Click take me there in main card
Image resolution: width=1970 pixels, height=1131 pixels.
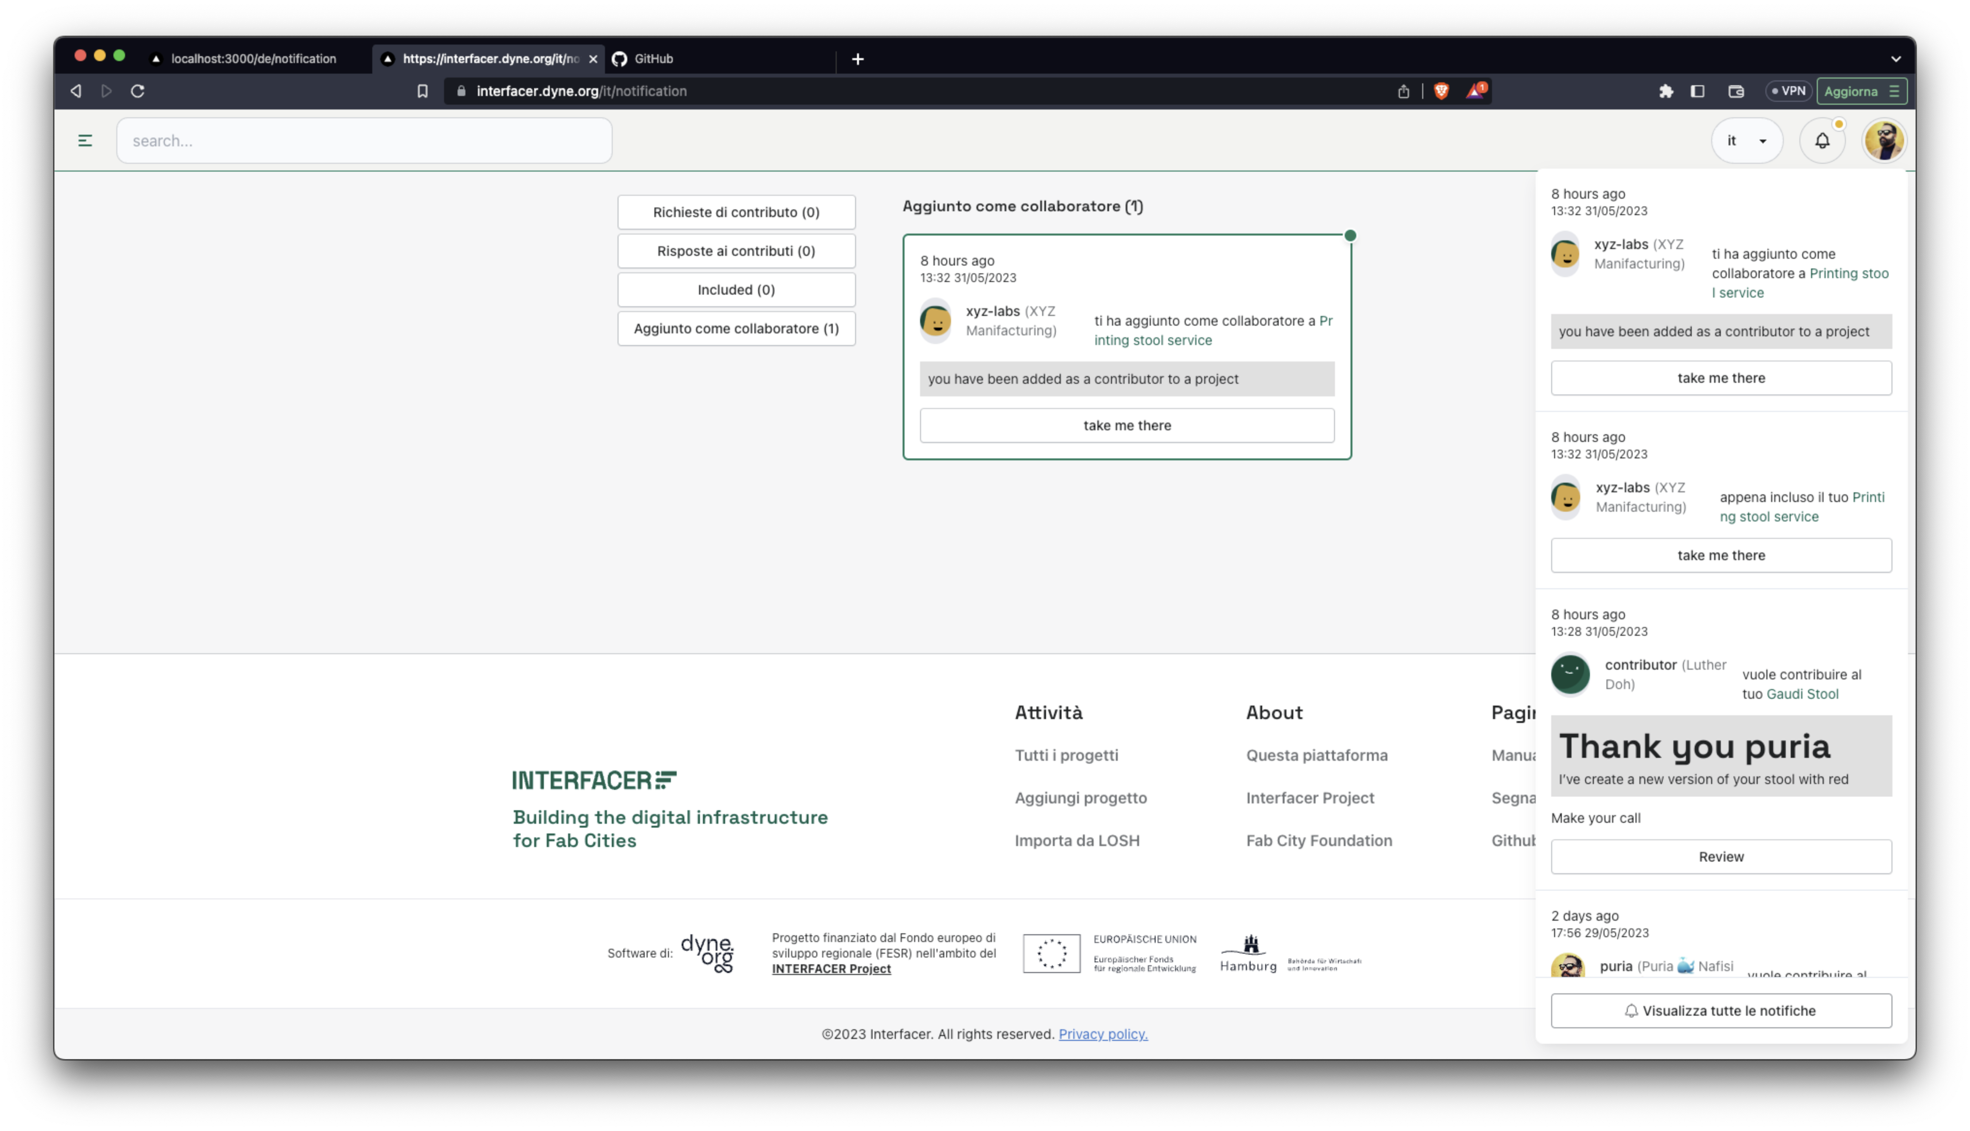[x=1127, y=425]
